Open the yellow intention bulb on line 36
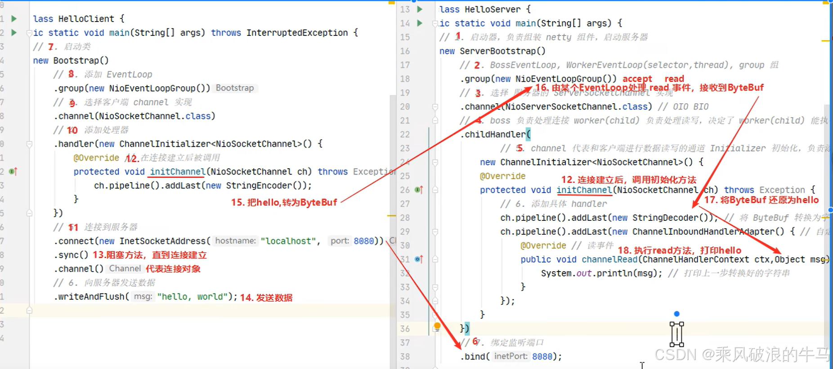Screen dimensions: 833x369 pos(437,326)
